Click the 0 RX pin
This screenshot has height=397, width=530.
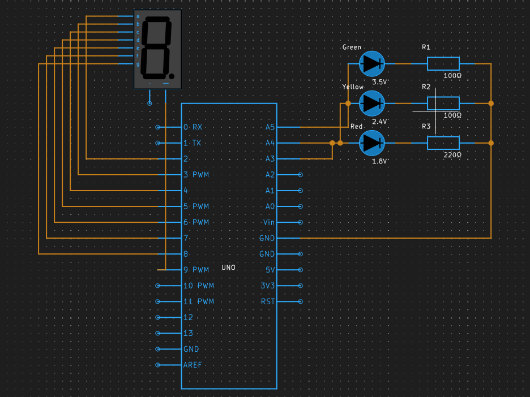[193, 127]
